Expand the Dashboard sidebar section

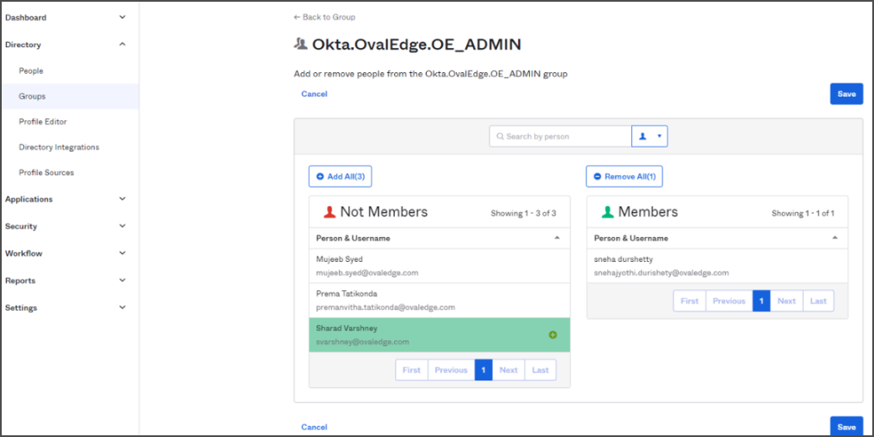[123, 17]
